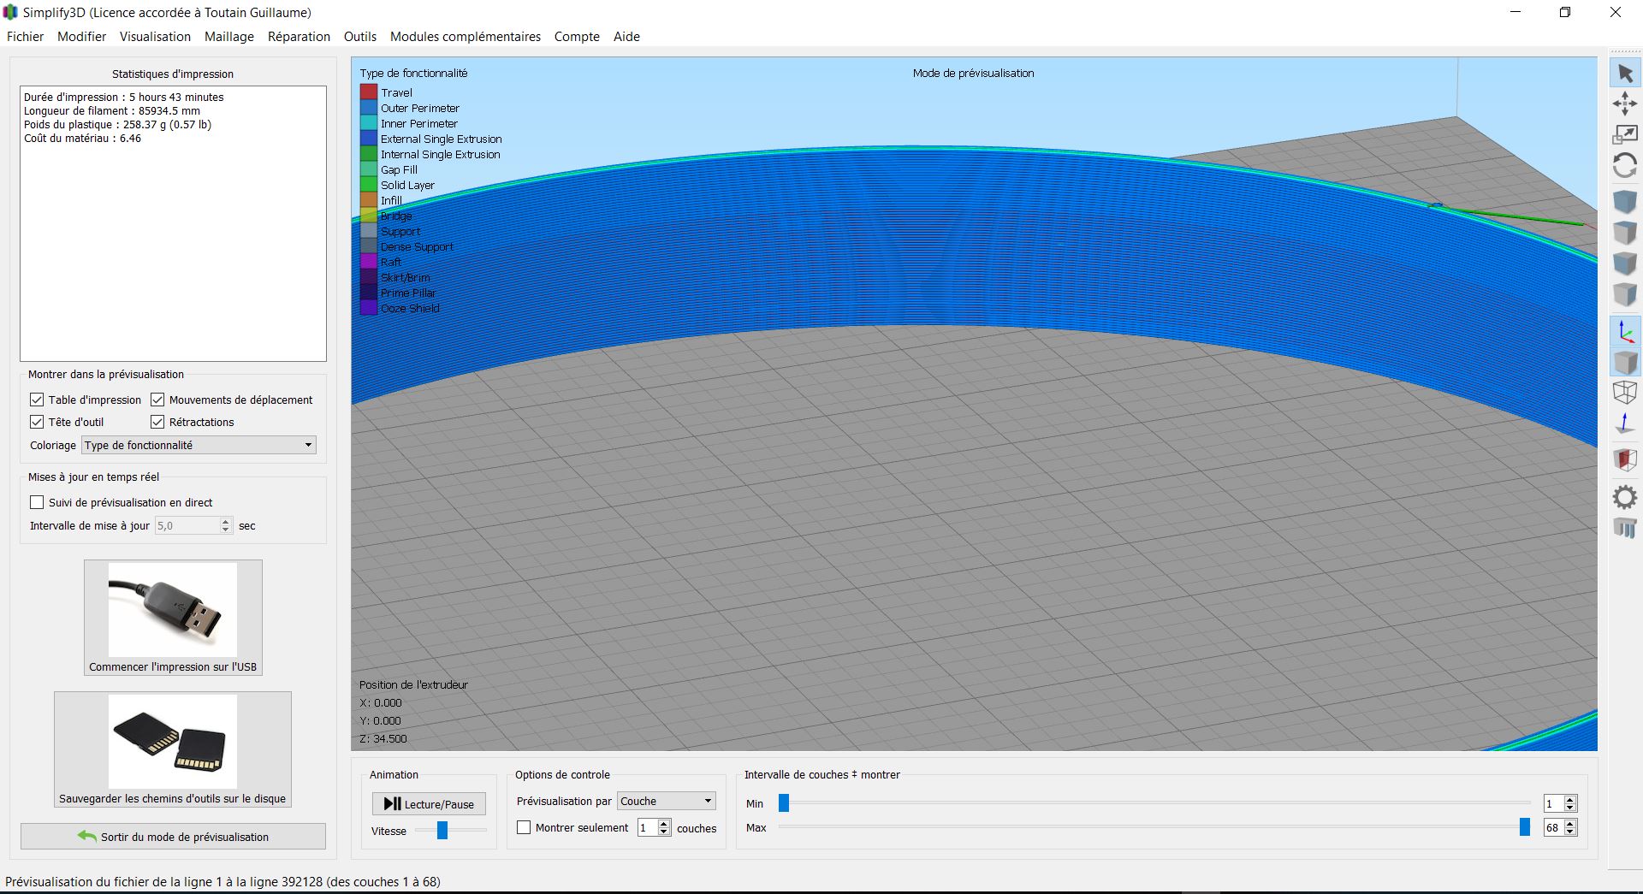The width and height of the screenshot is (1643, 894).
Task: Toggle Table d'impression checkbox
Action: (x=37, y=400)
